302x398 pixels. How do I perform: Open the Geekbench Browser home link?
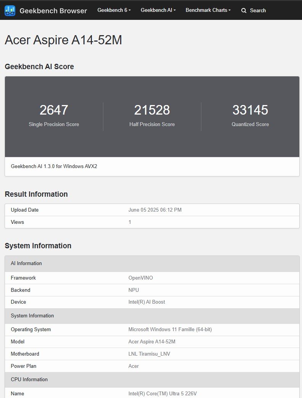[x=53, y=11]
